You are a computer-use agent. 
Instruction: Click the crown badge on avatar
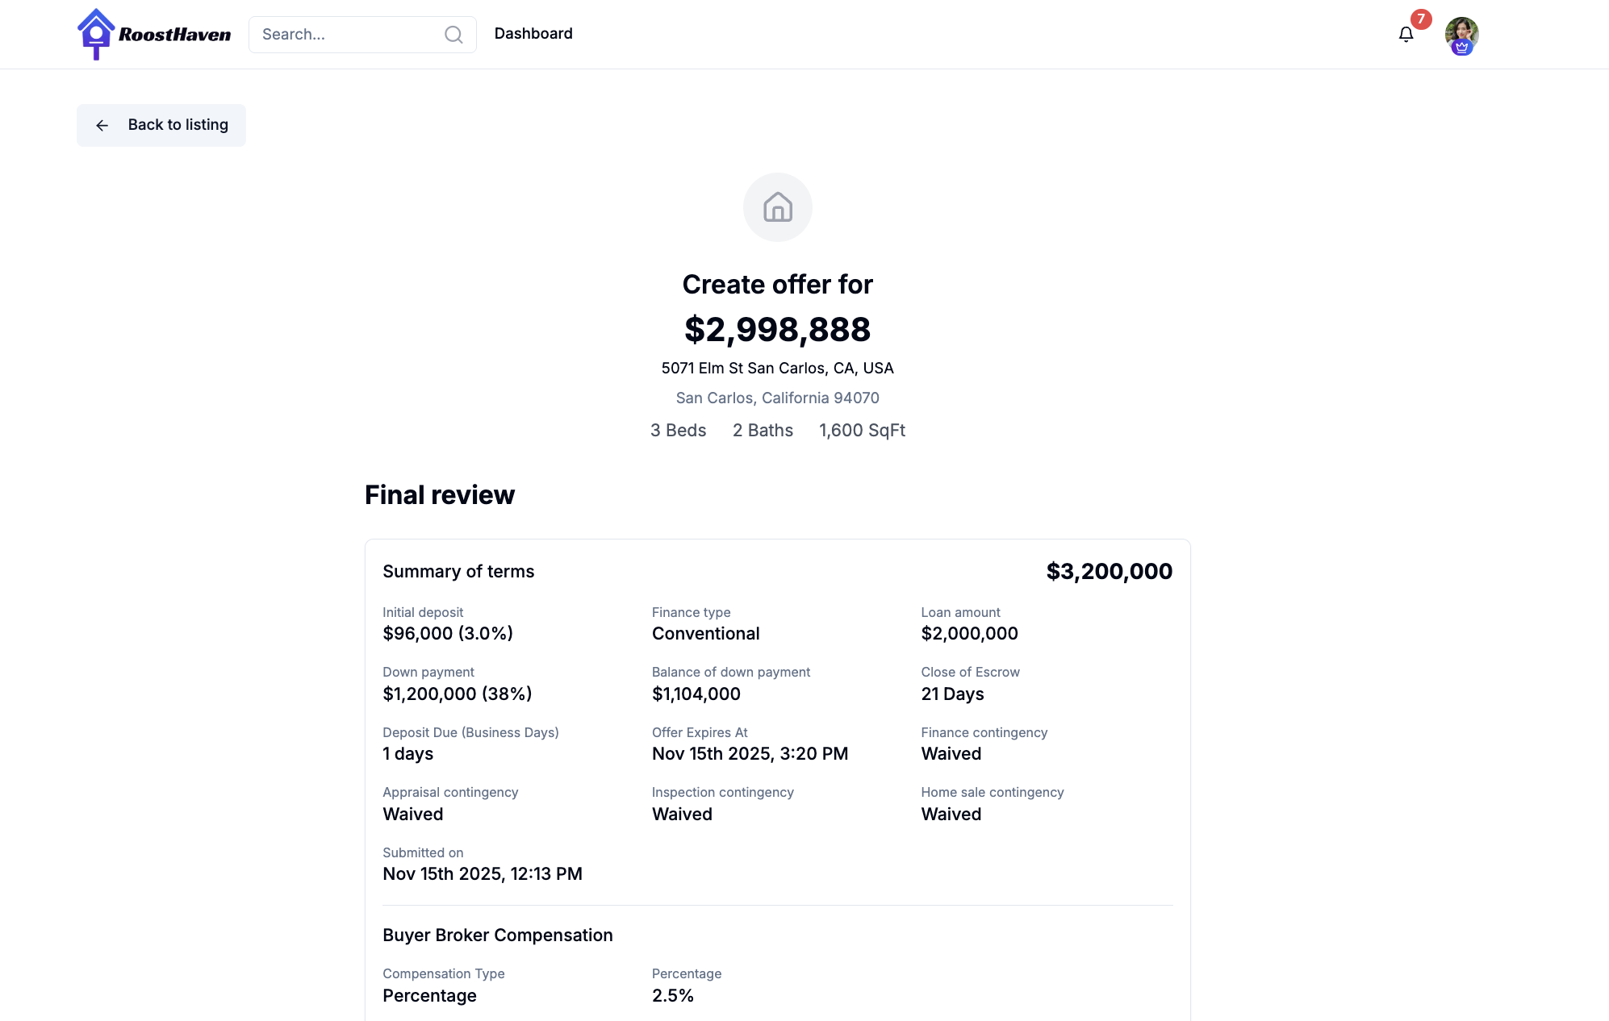point(1461,48)
